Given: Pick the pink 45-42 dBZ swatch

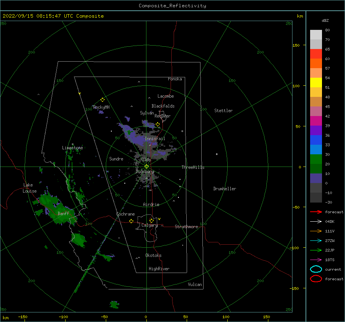Looking at the screenshot, I should click(x=316, y=111).
